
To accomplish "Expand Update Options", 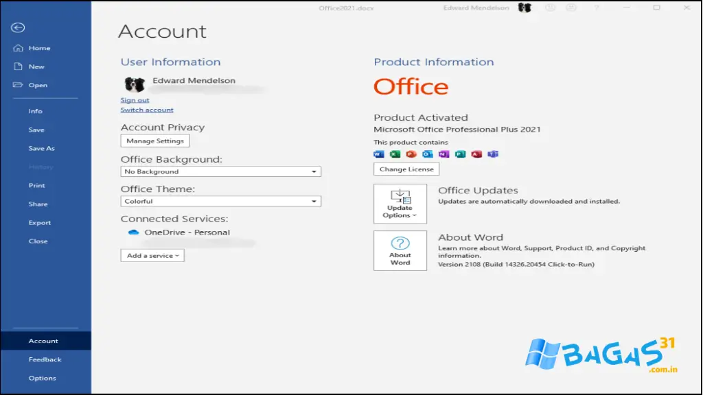I will point(400,204).
